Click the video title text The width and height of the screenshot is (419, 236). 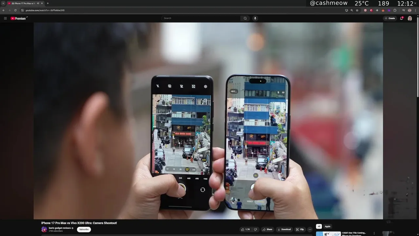pyautogui.click(x=79, y=223)
